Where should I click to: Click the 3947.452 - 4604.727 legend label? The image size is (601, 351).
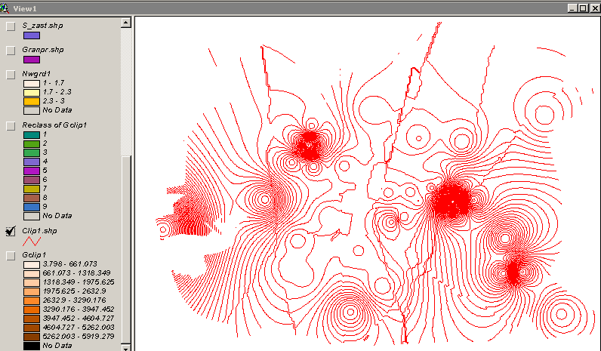tap(79, 318)
